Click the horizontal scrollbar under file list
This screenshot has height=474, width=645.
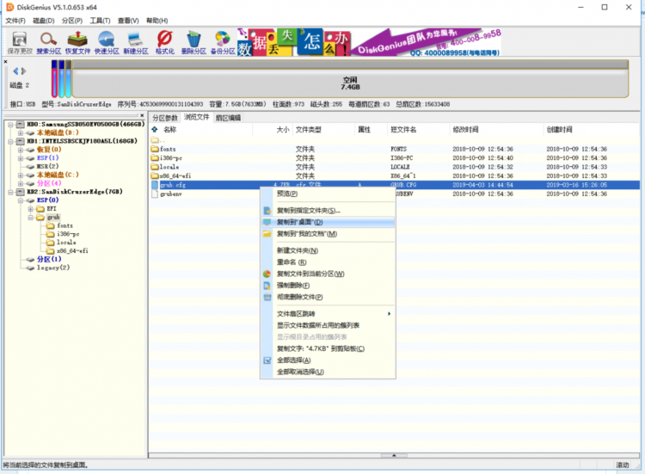(x=394, y=455)
